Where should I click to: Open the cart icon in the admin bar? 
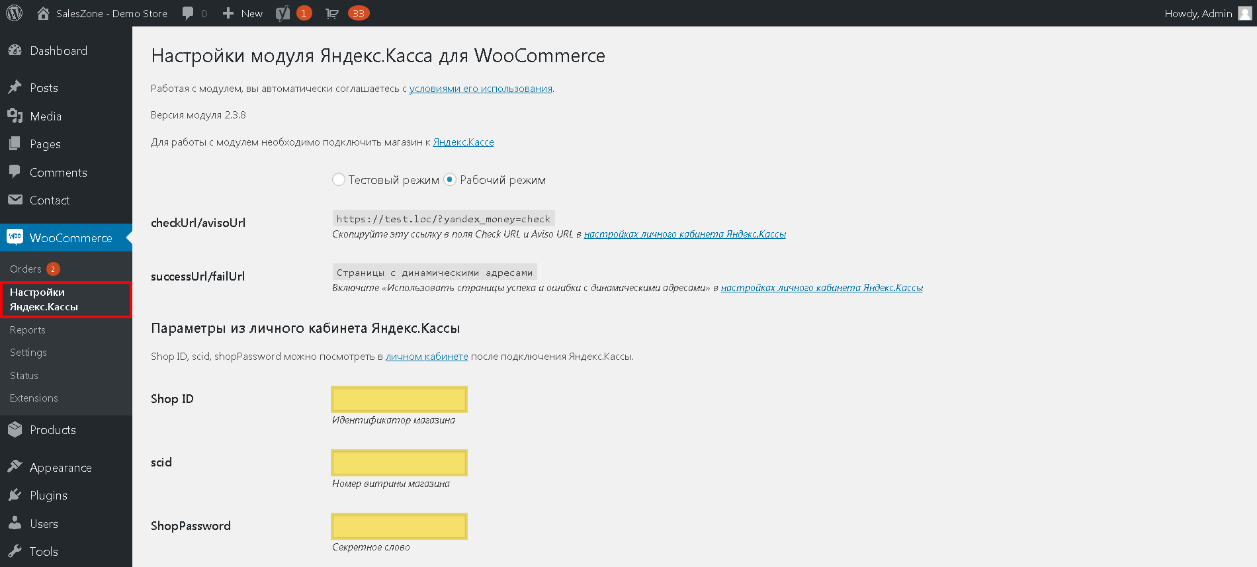coord(332,13)
